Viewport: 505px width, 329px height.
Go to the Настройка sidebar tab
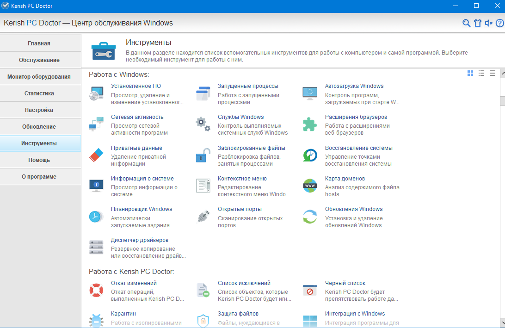[x=39, y=110]
